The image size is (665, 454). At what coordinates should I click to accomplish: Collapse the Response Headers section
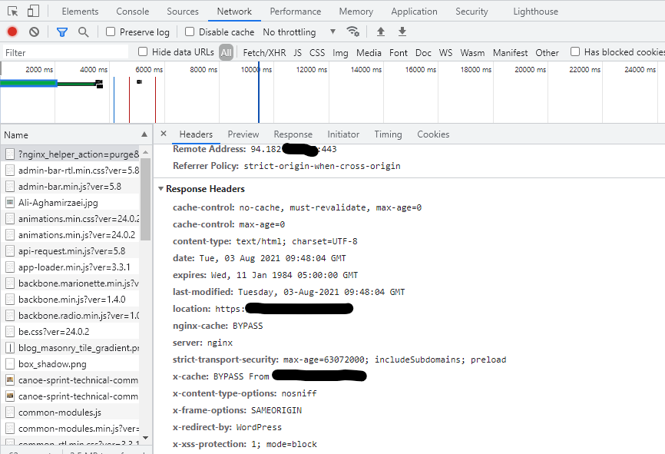(161, 189)
